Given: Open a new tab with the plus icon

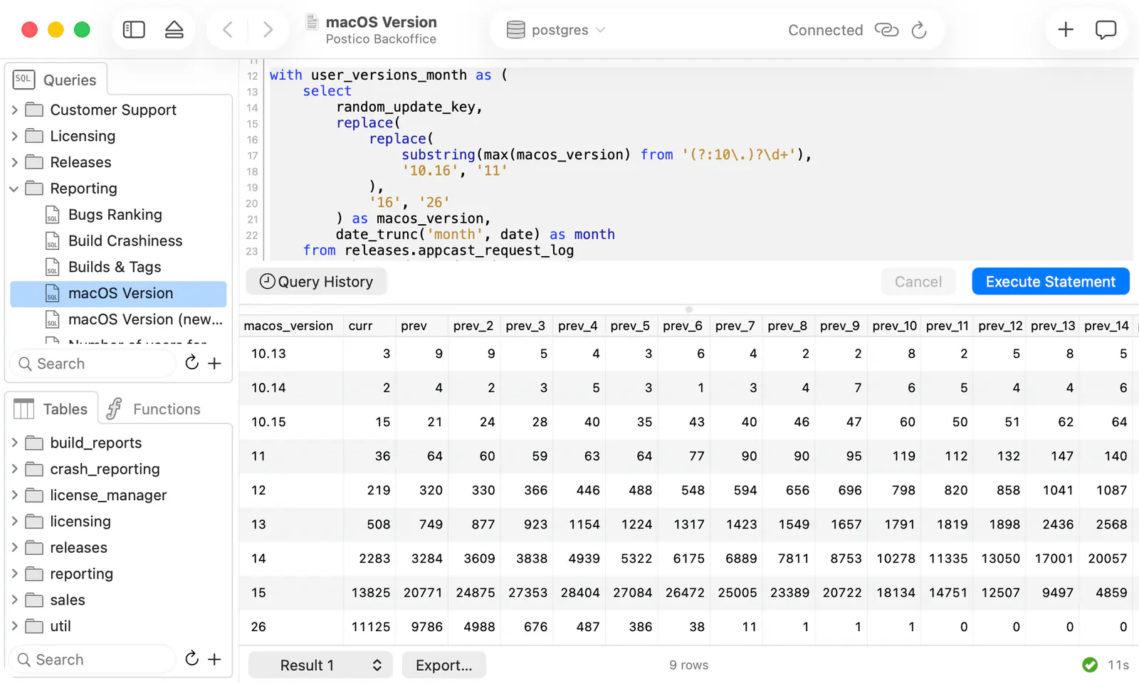Looking at the screenshot, I should pos(1066,30).
